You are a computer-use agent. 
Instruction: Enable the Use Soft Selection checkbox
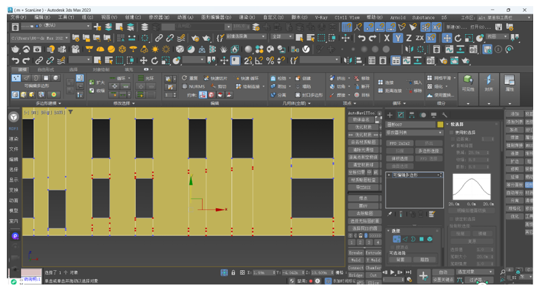pos(451,132)
